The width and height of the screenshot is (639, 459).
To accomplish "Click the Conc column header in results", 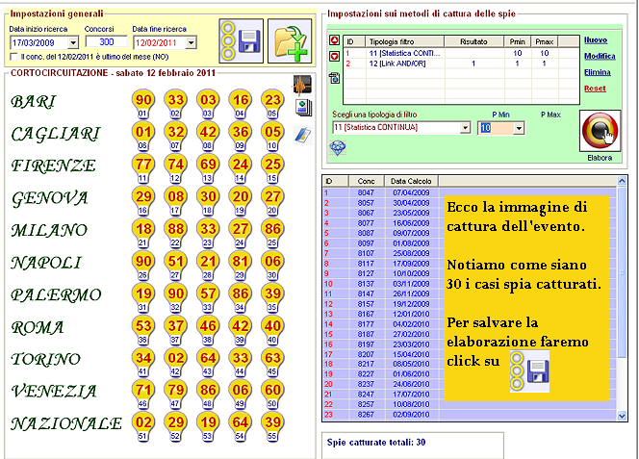I will [x=366, y=181].
